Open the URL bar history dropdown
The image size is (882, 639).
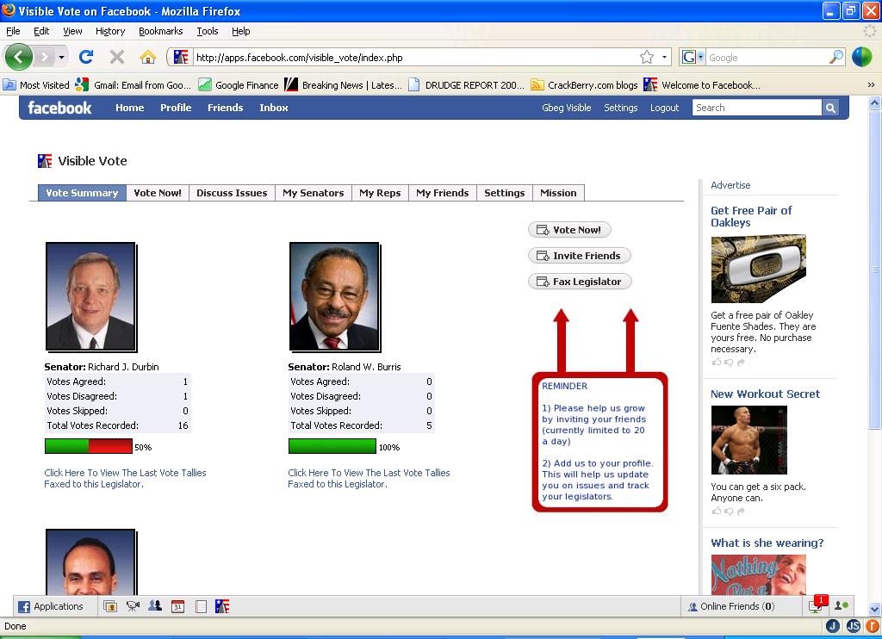(x=664, y=57)
